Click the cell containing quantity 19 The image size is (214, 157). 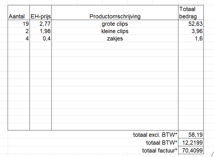(x=19, y=24)
